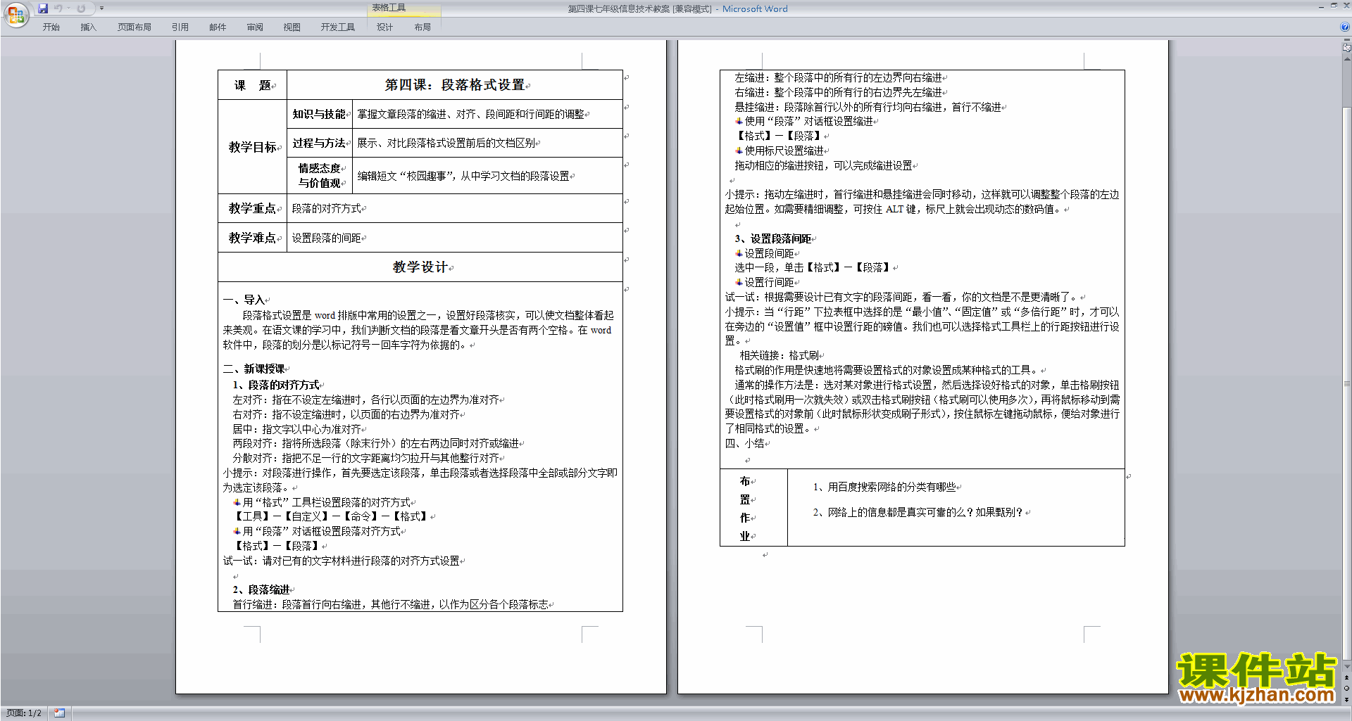
Task: Click the Undo arrow icon
Action: (x=58, y=8)
